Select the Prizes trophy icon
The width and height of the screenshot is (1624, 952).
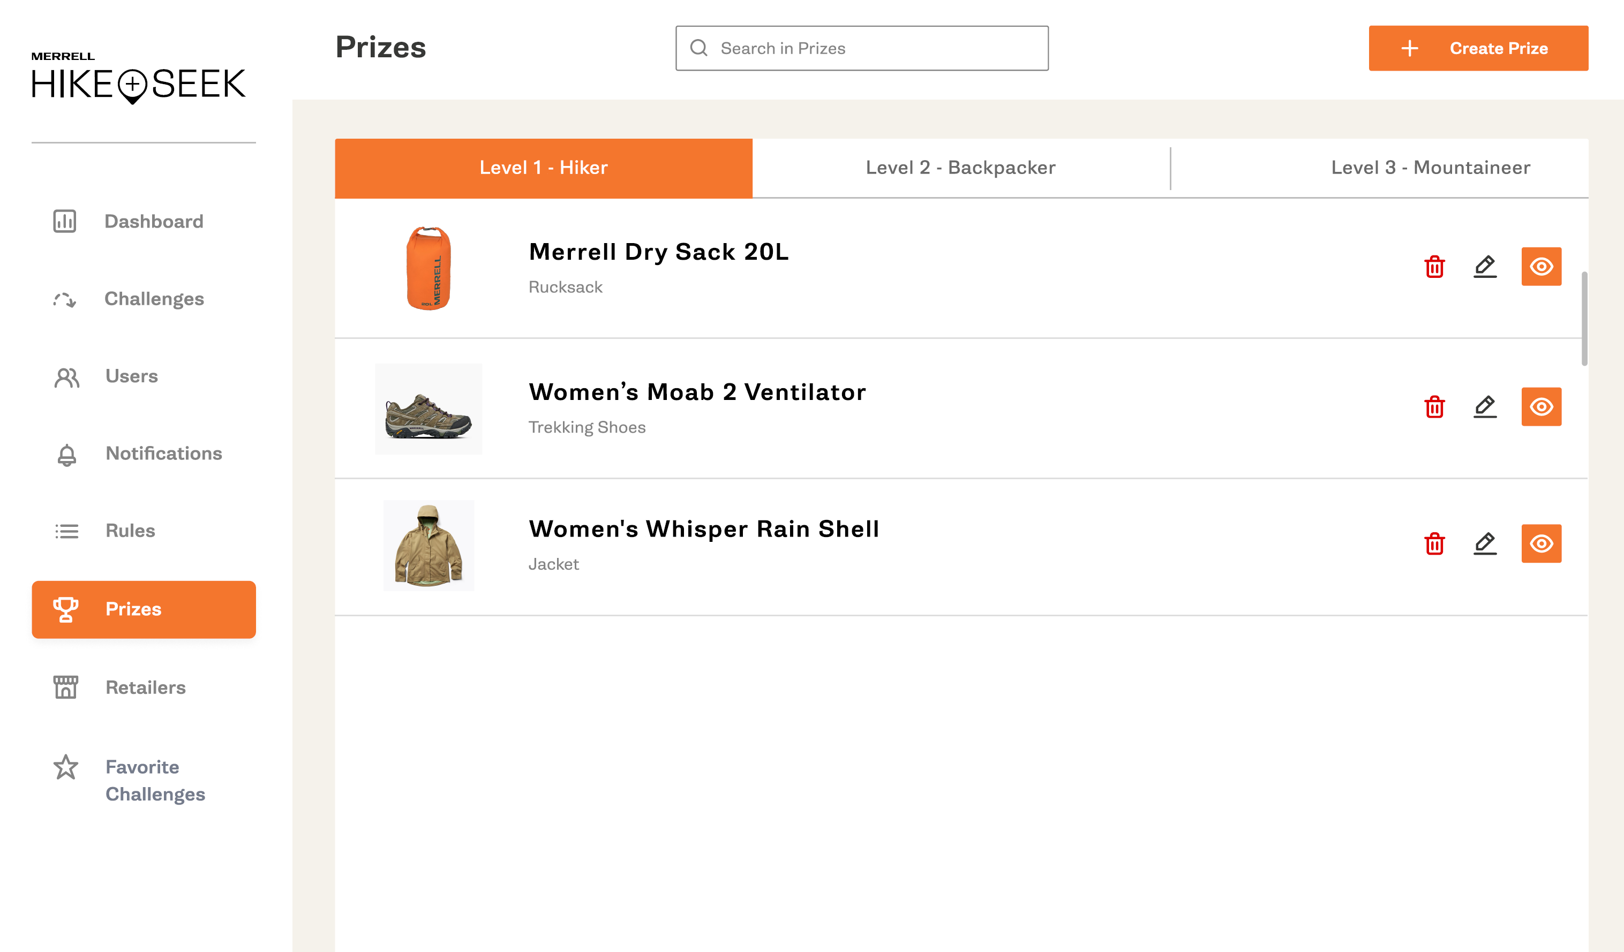tap(65, 609)
